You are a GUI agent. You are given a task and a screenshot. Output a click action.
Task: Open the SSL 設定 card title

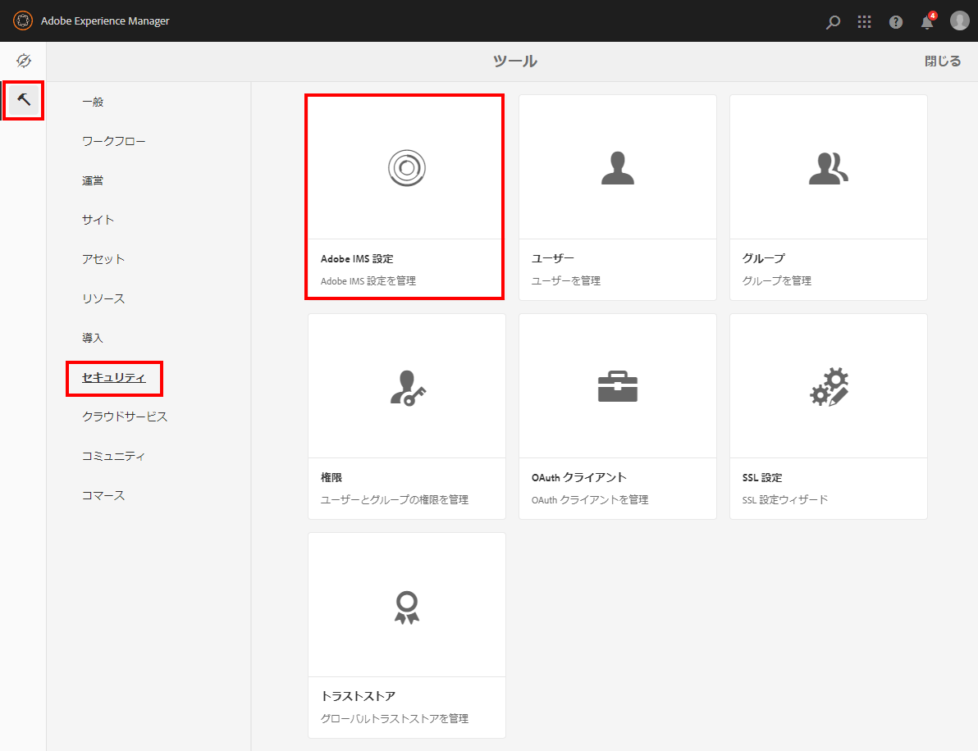coord(762,477)
